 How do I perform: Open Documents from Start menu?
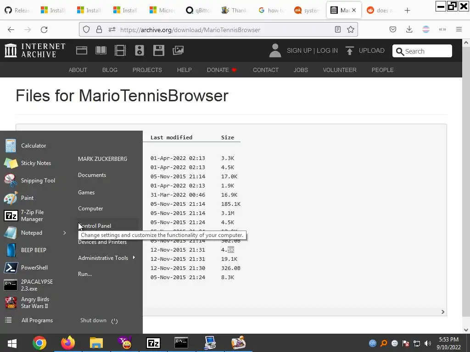[x=92, y=175]
